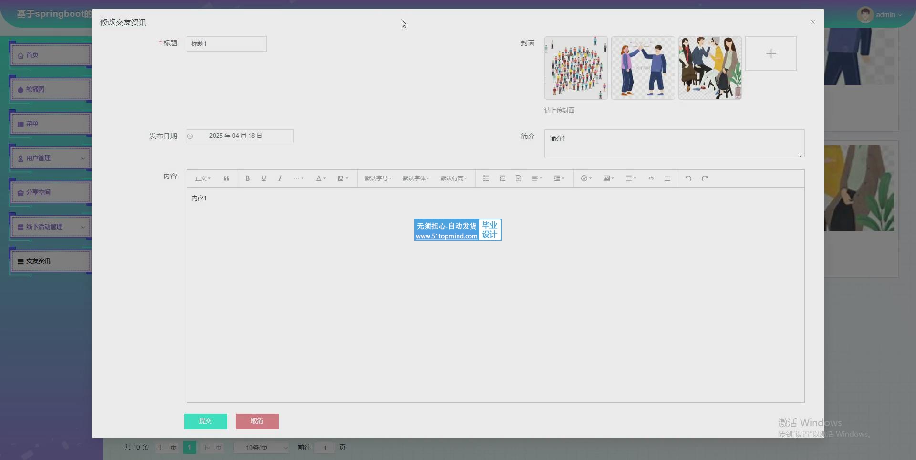Open the 默认字体 font family dropdown
The width and height of the screenshot is (916, 460).
416,178
